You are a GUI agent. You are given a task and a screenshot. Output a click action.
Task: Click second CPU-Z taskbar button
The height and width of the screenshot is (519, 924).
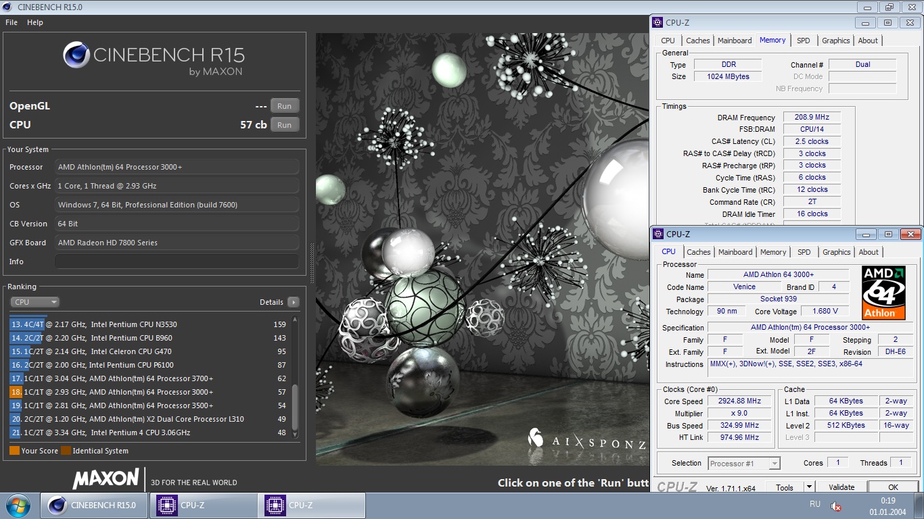[x=311, y=505]
